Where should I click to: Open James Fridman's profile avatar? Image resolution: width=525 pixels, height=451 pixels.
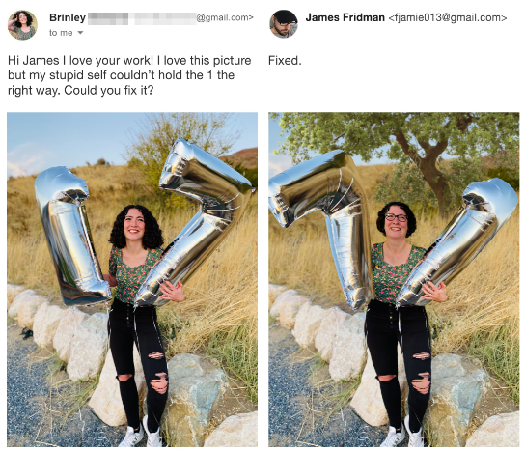pyautogui.click(x=284, y=24)
